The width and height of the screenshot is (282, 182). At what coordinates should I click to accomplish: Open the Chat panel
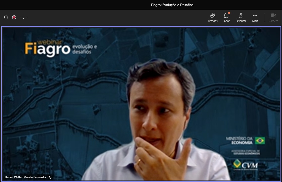point(227,17)
